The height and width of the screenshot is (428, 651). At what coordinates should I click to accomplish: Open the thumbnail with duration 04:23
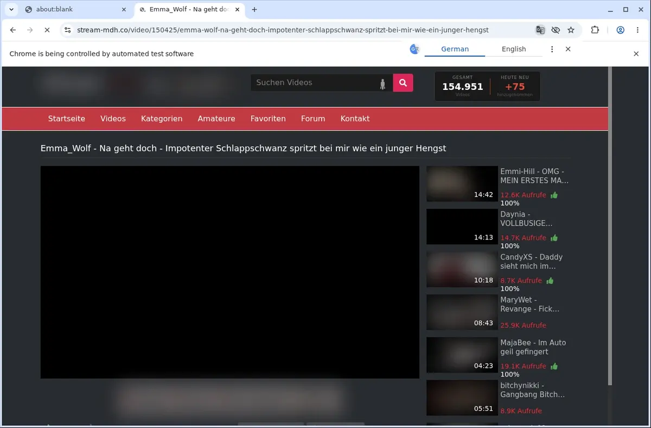click(x=462, y=355)
